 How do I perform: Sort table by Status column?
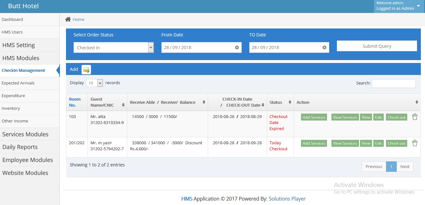[290, 102]
